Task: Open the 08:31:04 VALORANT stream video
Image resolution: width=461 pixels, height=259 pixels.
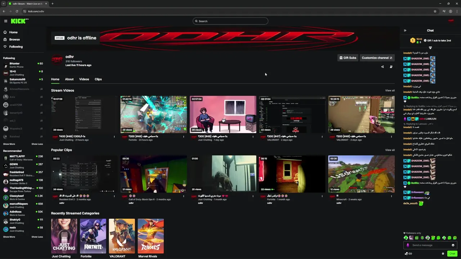Action: pyautogui.click(x=292, y=114)
